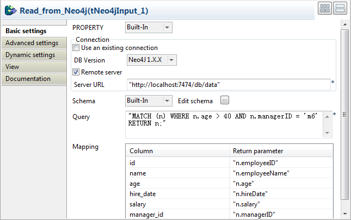Switch to the row layout view icon
Viewport: 351px width, 220px height.
(340, 8)
